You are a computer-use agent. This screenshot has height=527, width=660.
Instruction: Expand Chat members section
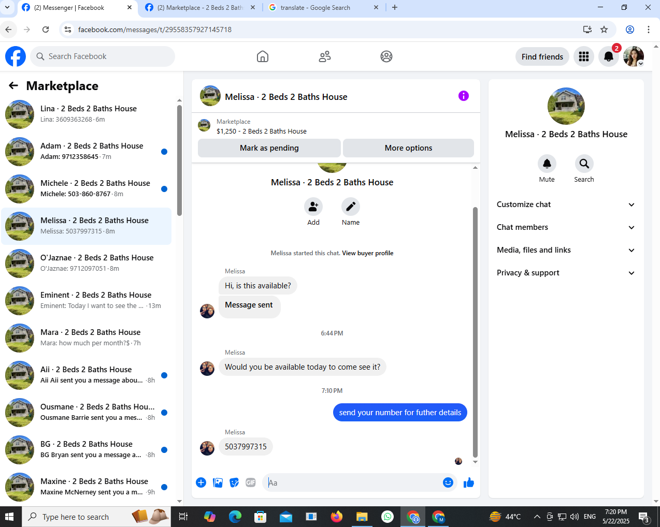(566, 227)
